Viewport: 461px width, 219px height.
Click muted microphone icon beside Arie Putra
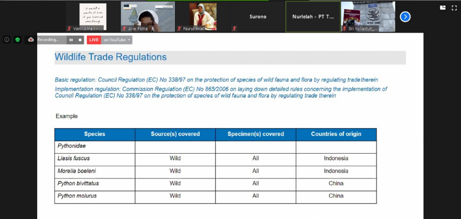pos(124,29)
